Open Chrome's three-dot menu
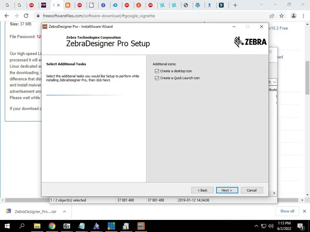 coord(303,16)
